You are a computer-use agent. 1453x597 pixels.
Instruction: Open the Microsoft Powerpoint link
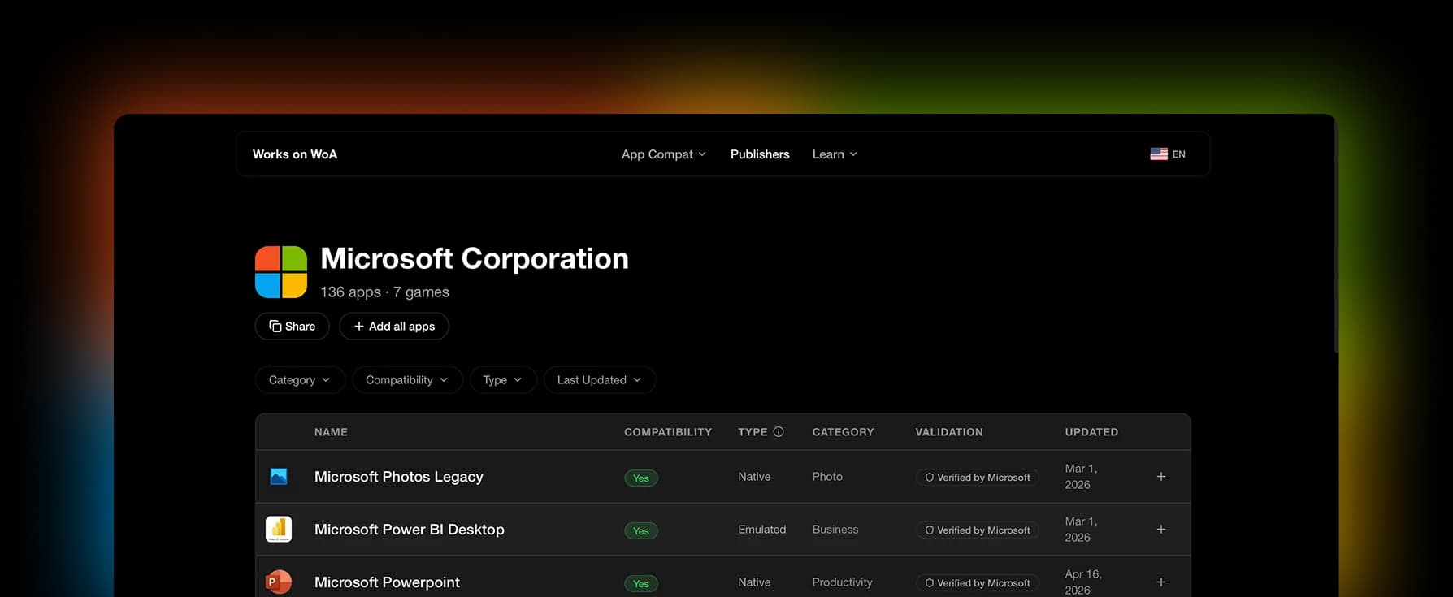(x=387, y=582)
